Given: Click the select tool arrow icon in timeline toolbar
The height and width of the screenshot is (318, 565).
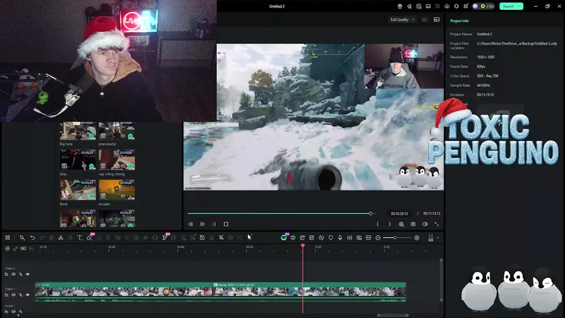Looking at the screenshot, I should [22, 238].
